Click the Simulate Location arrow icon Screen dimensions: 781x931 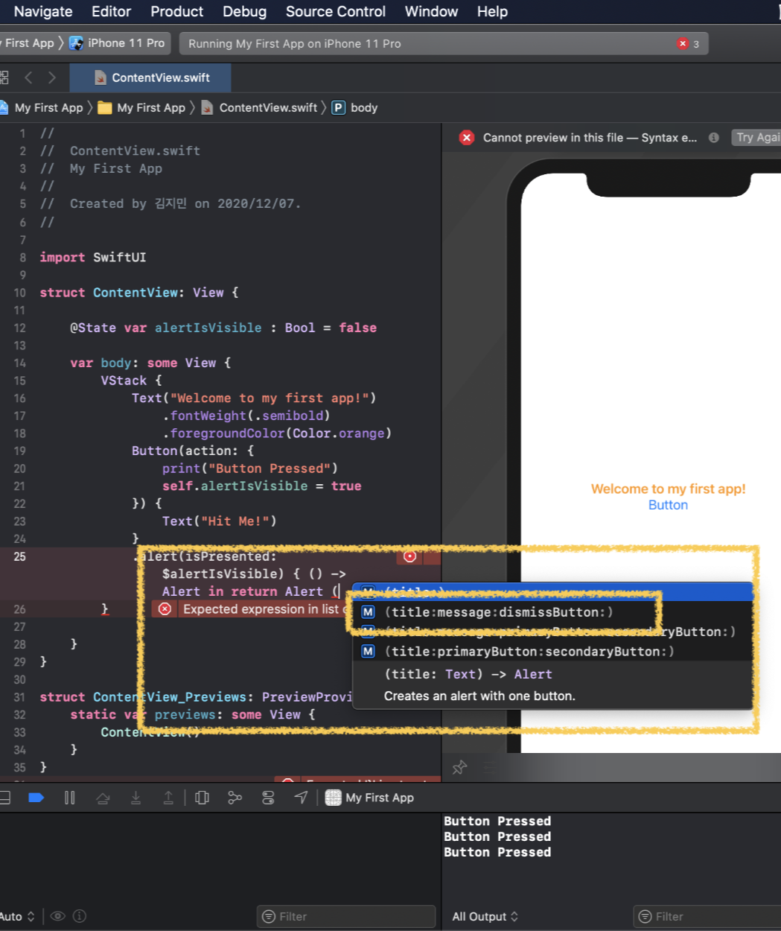[x=301, y=798]
